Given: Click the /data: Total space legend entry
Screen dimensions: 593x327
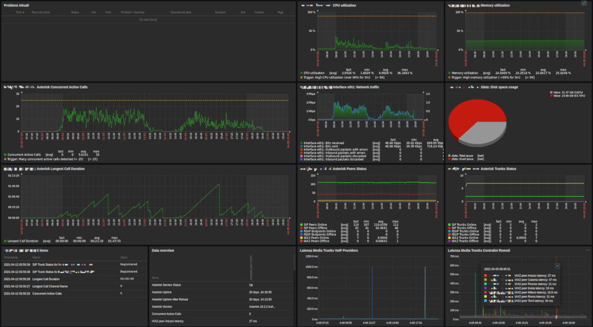Looking at the screenshot, I should [460, 156].
